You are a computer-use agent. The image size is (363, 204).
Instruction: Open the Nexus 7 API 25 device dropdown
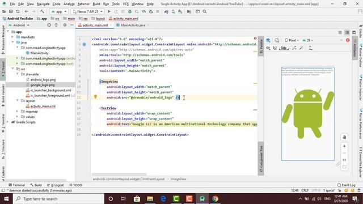pyautogui.click(x=87, y=11)
